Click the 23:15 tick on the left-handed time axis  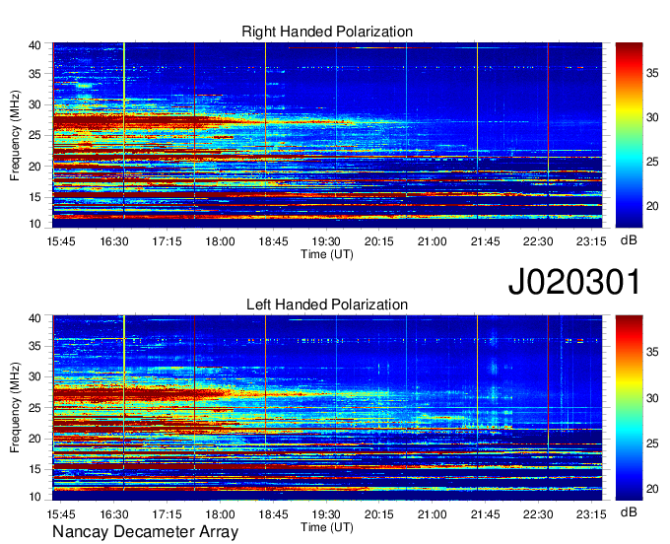591,514
